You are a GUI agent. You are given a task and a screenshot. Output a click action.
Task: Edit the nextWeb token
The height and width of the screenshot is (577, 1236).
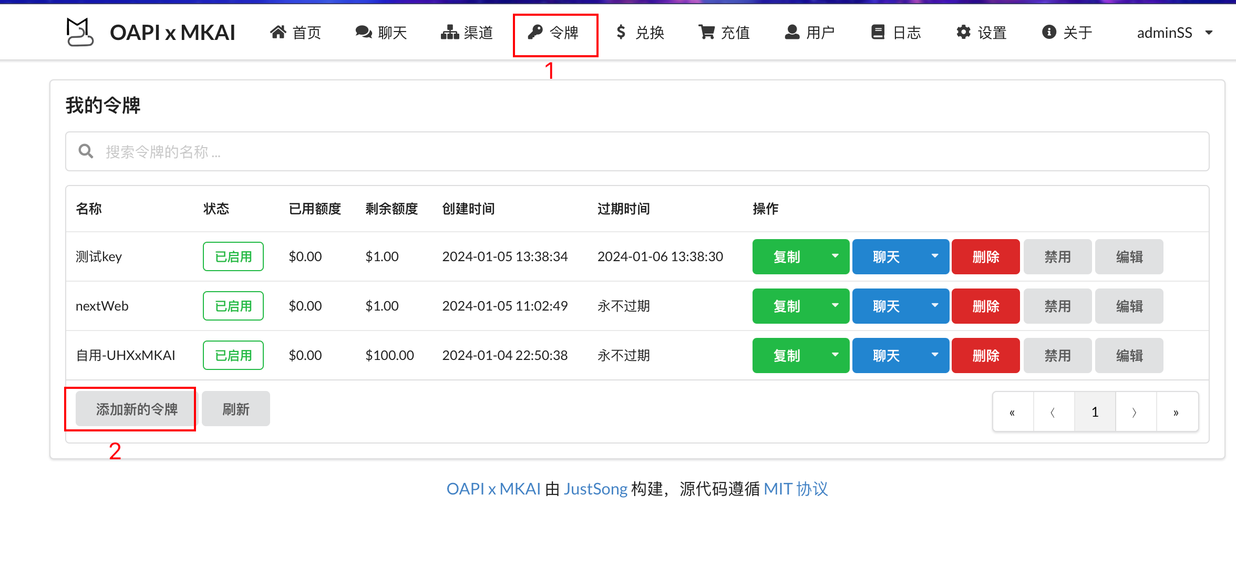1129,306
